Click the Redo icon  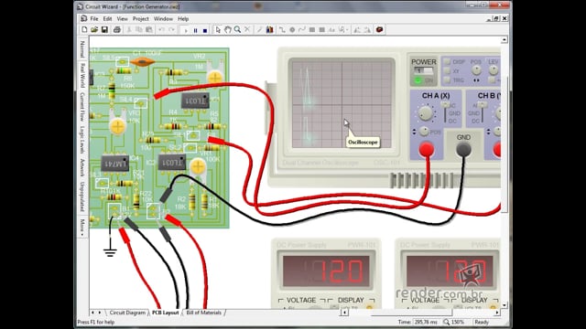pos(171,30)
